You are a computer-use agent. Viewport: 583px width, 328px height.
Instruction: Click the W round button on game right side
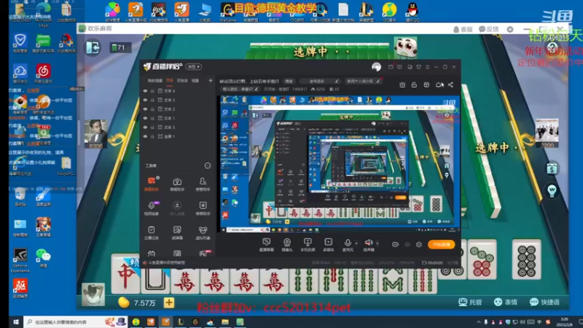[x=552, y=191]
